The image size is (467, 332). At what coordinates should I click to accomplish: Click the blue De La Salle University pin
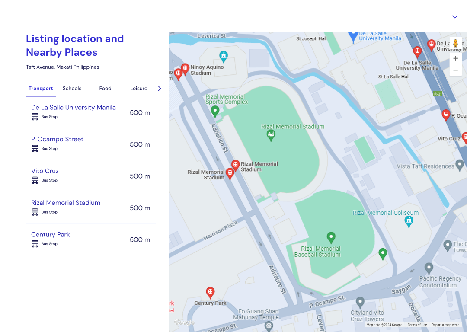click(353, 37)
